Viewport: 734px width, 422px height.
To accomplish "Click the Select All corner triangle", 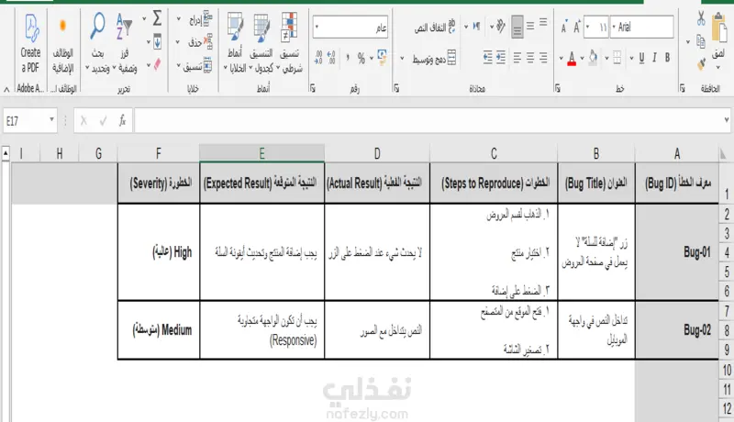I will 725,153.
